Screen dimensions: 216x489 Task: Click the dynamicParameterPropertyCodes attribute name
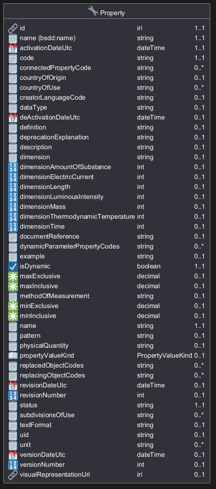tap(69, 246)
